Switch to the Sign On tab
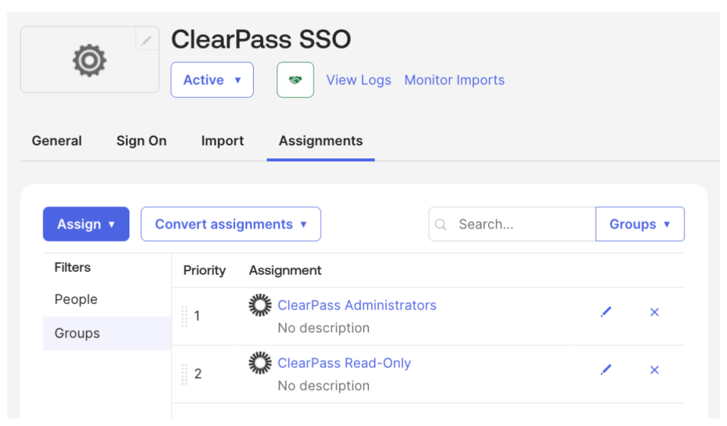The image size is (727, 426). pos(141,141)
